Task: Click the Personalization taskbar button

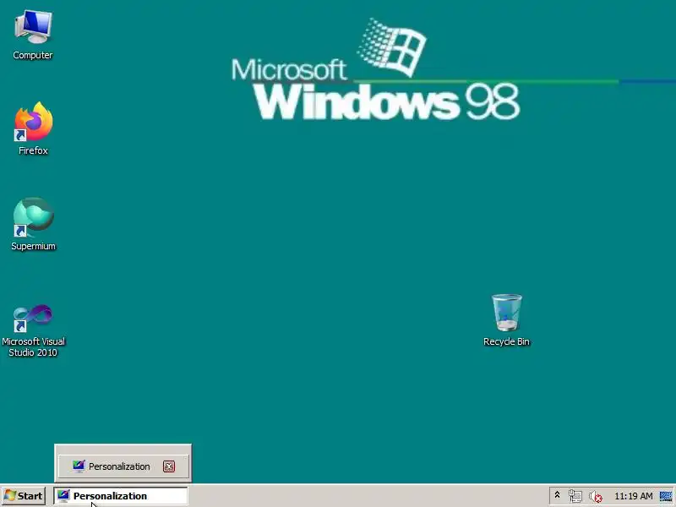Action: click(121, 496)
